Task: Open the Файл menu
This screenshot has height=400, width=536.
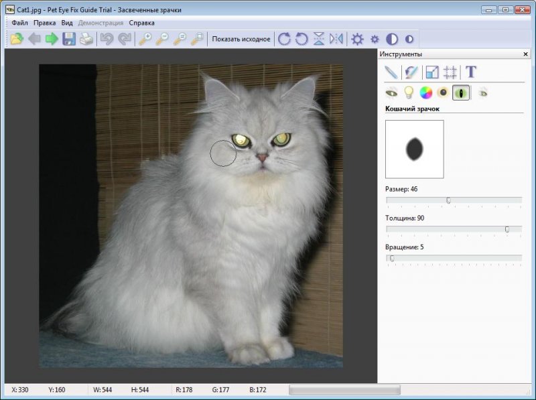Action: coord(19,22)
